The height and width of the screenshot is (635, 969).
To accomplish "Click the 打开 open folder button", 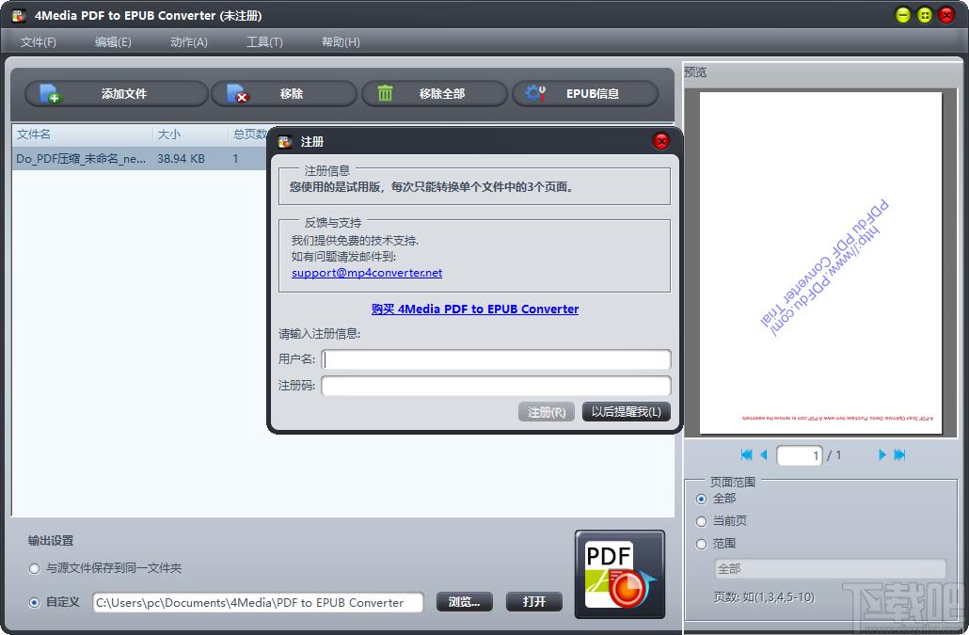I will click(534, 602).
